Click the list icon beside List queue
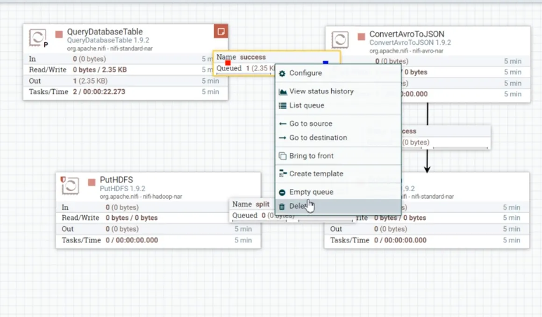The width and height of the screenshot is (542, 317). coord(282,106)
